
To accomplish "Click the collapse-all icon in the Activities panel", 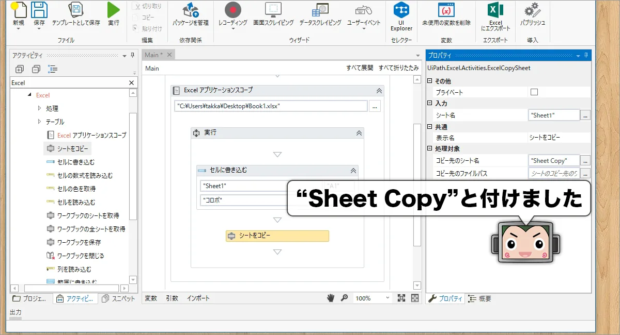I will pyautogui.click(x=36, y=69).
